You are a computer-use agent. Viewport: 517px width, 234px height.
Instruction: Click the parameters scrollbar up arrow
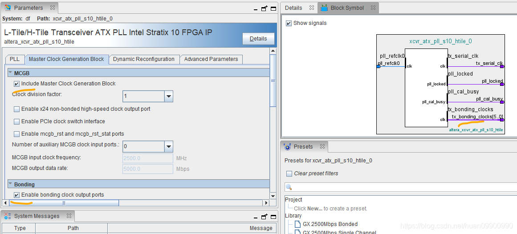tap(273, 51)
